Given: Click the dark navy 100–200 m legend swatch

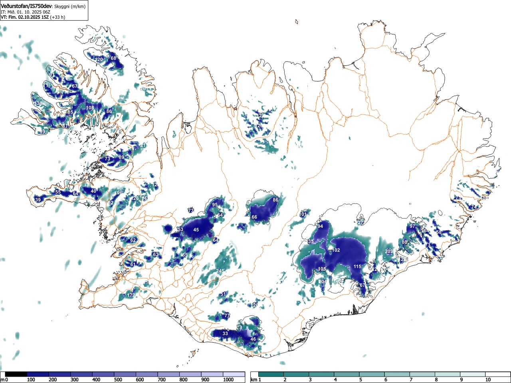Looking at the screenshot, I should 38,374.
